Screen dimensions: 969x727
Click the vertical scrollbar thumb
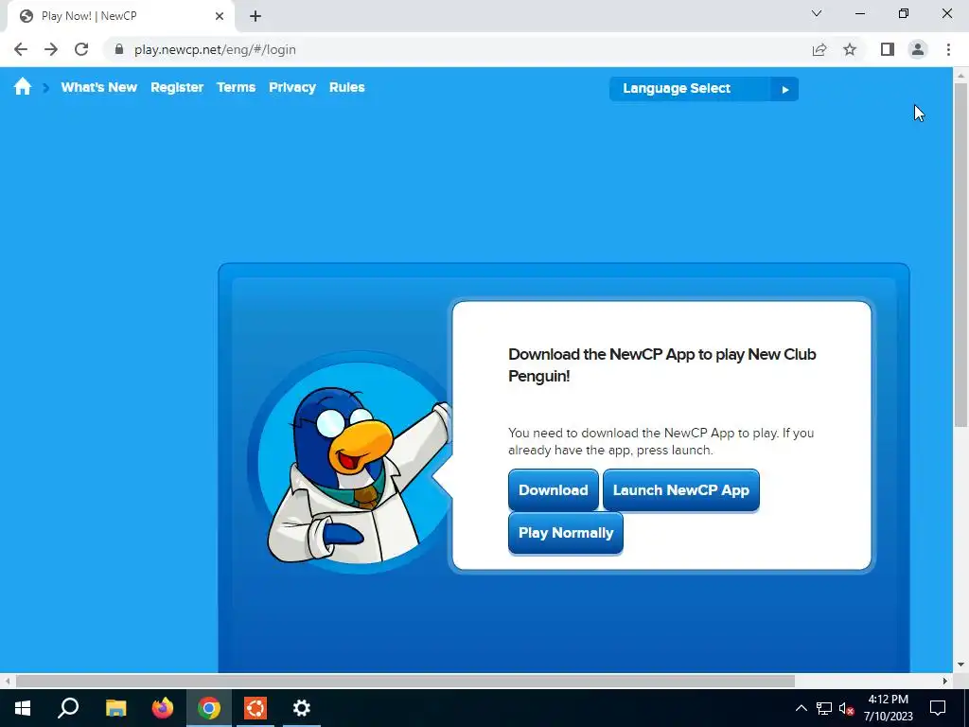tap(960, 254)
